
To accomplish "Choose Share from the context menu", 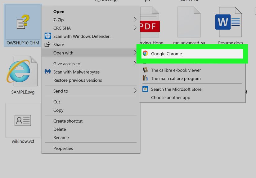I will coord(91,45).
